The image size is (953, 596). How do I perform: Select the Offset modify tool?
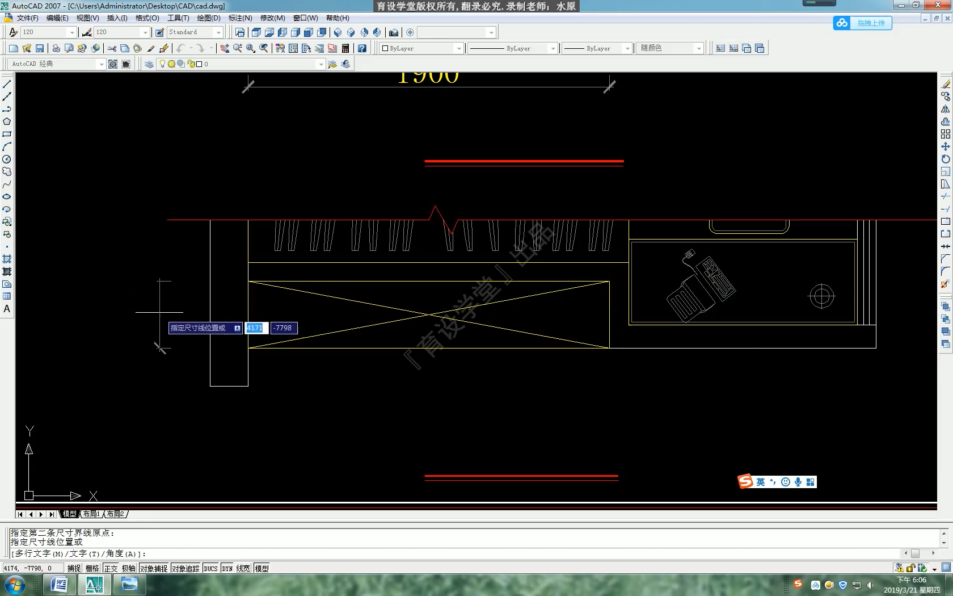[945, 121]
